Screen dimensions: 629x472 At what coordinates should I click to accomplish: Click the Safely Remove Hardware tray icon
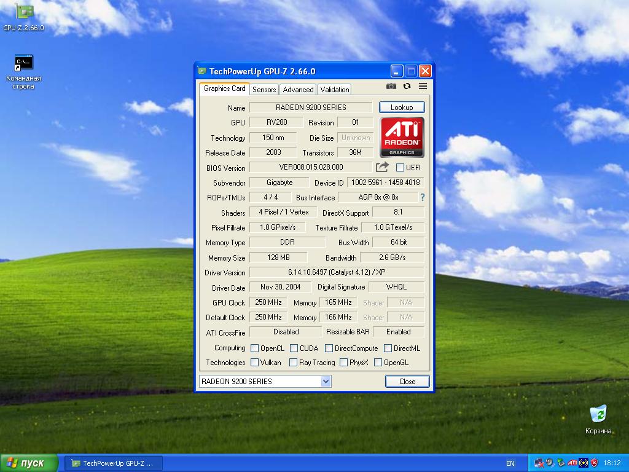[561, 463]
